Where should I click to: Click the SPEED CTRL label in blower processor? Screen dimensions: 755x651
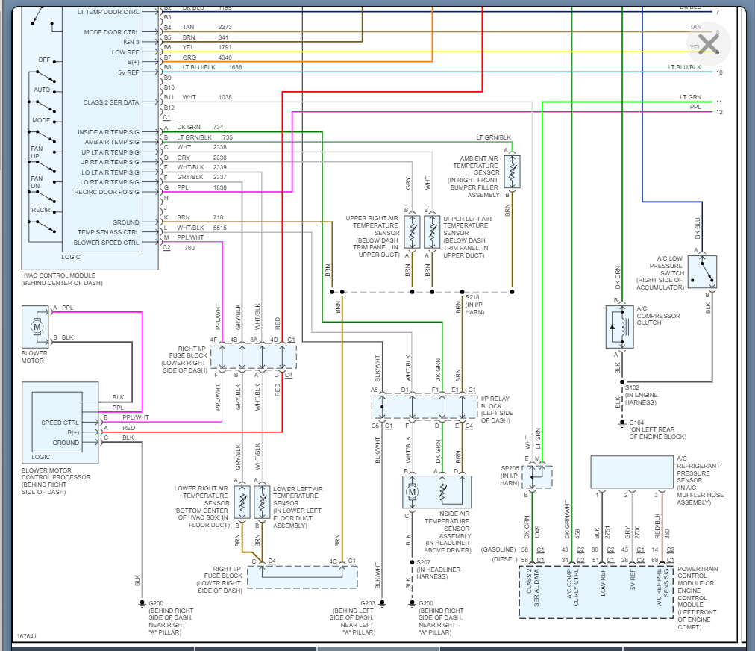click(60, 423)
